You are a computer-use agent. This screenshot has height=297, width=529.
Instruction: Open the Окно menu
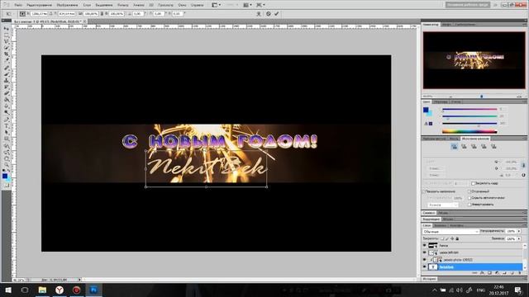point(182,5)
